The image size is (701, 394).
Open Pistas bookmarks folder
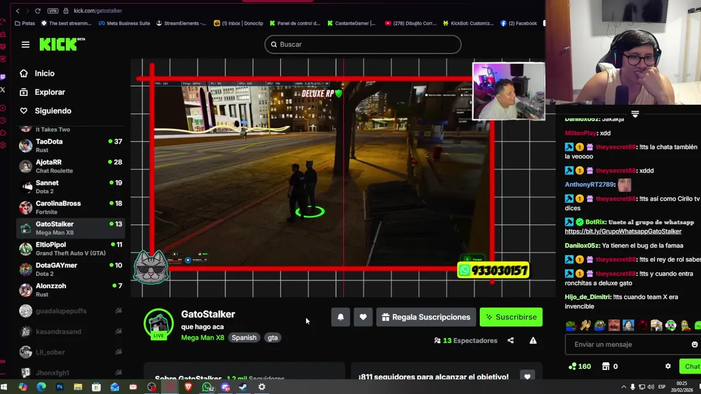25,24
